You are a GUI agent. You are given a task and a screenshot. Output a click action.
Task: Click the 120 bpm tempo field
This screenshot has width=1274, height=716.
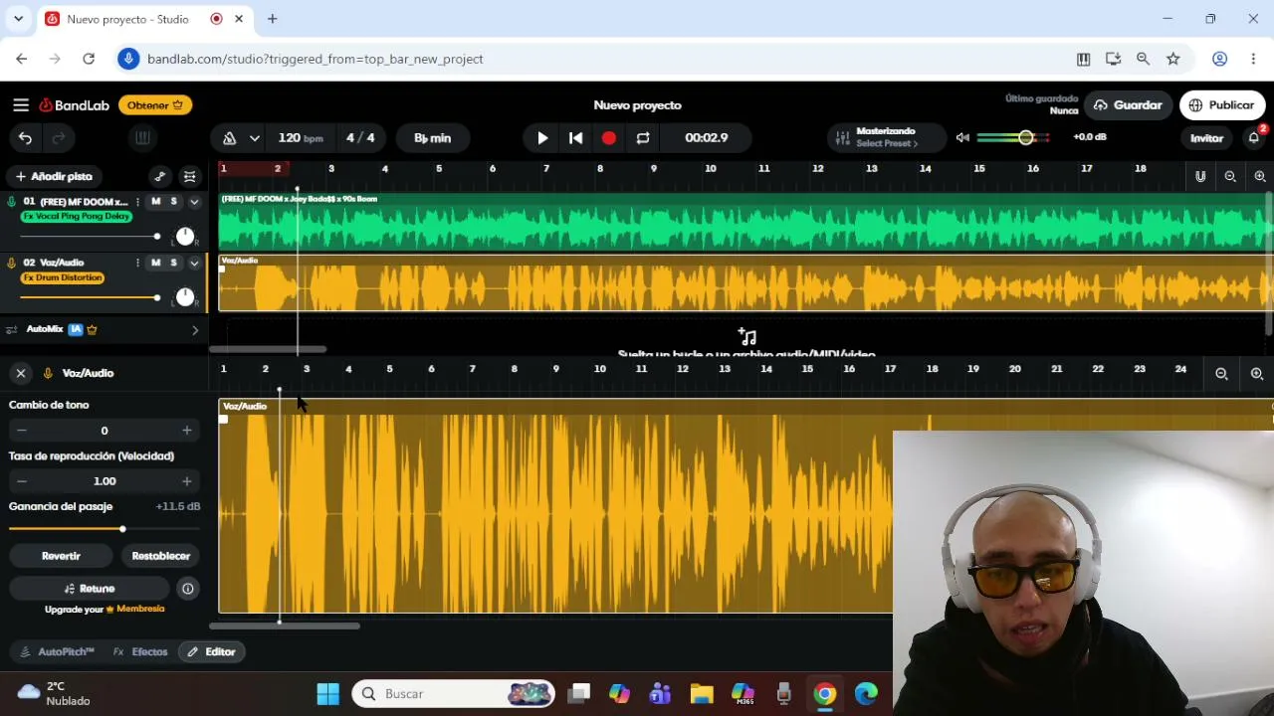coord(301,138)
